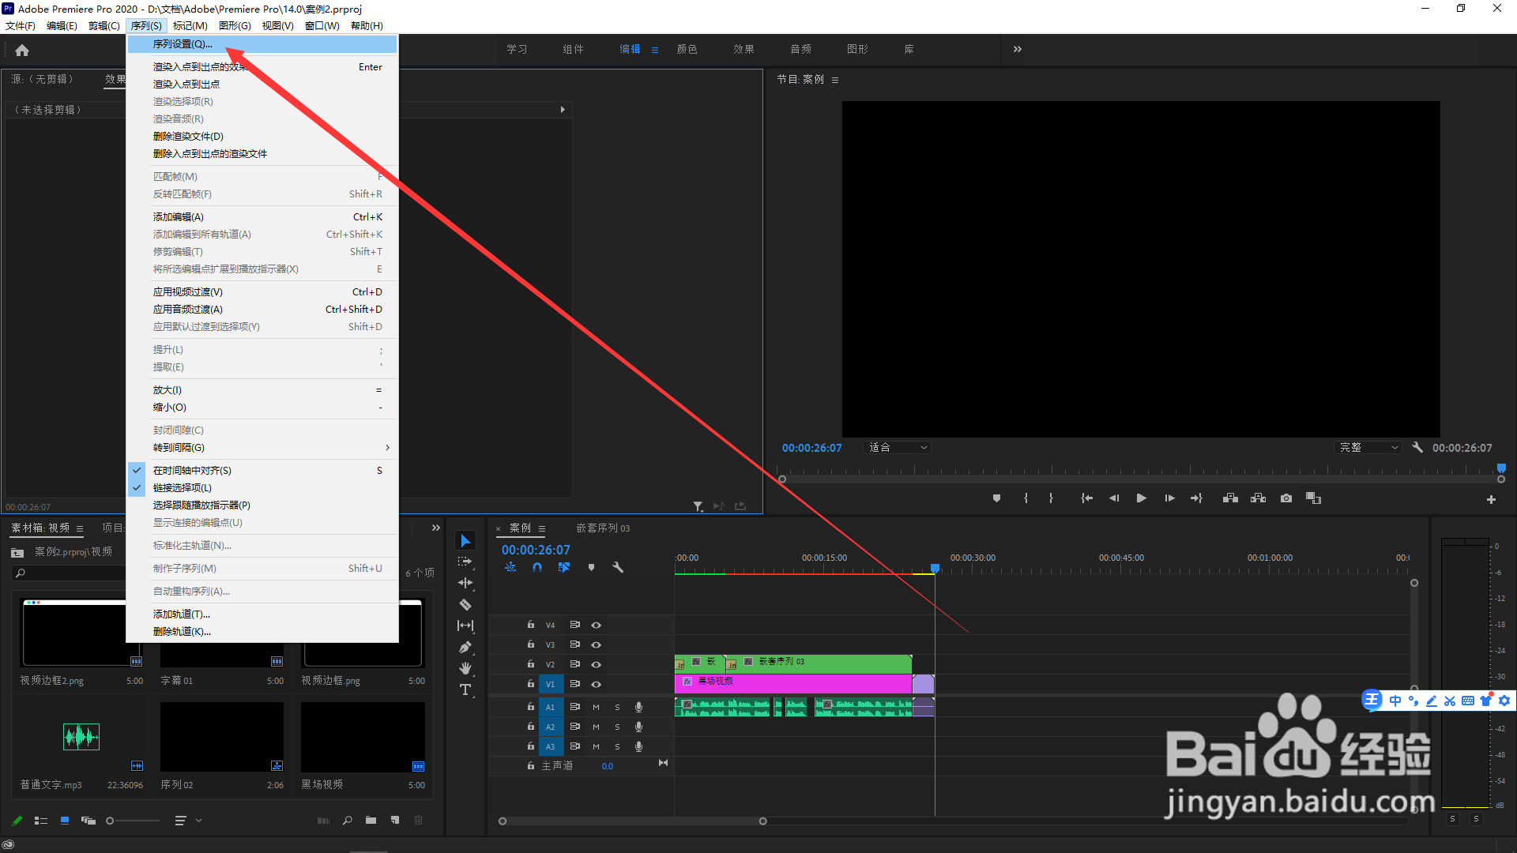Expand workspace overflow chevrons
Image resolution: width=1517 pixels, height=853 pixels.
(x=1018, y=49)
